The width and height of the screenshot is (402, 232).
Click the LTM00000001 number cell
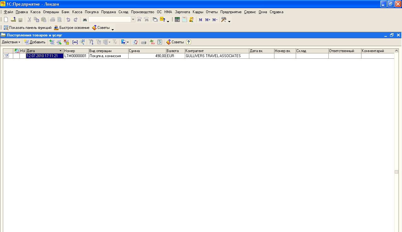76,56
